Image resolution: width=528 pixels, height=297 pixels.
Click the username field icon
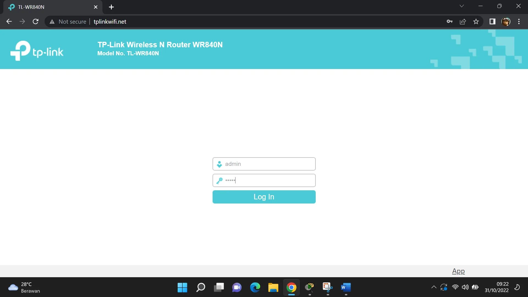pos(219,164)
